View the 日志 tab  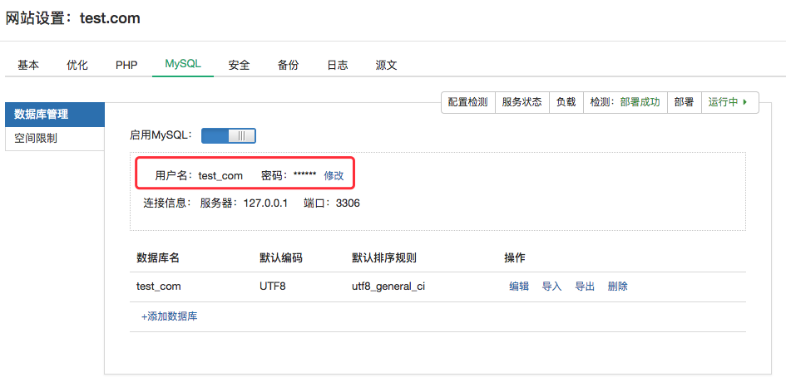[x=337, y=65]
